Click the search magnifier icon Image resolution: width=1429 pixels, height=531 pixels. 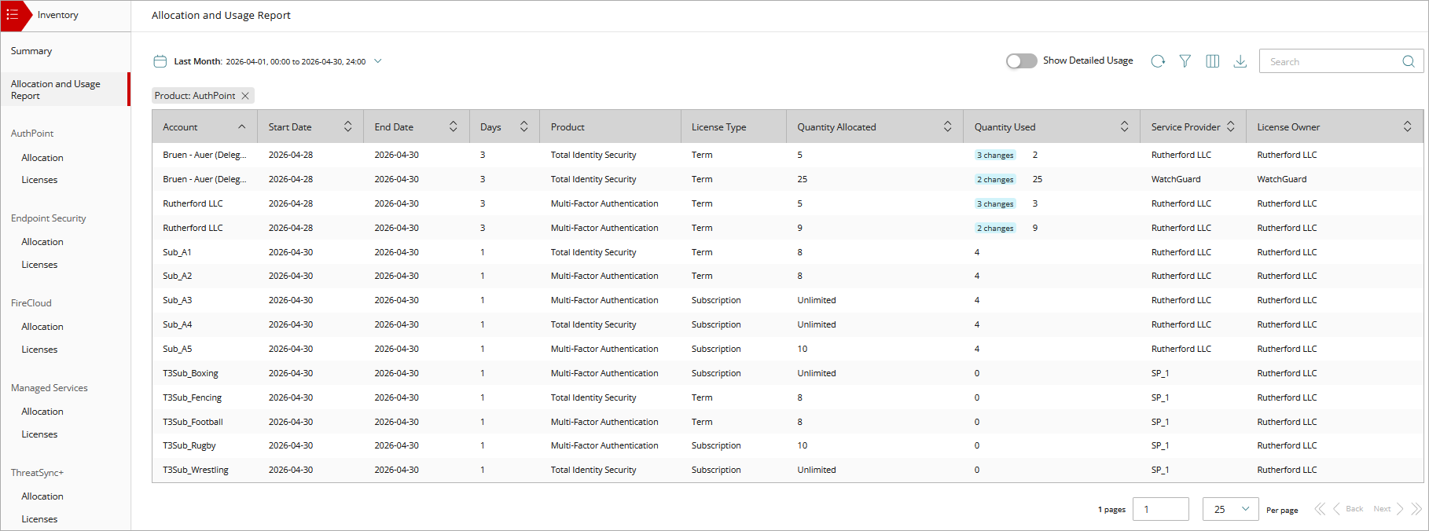click(1409, 61)
